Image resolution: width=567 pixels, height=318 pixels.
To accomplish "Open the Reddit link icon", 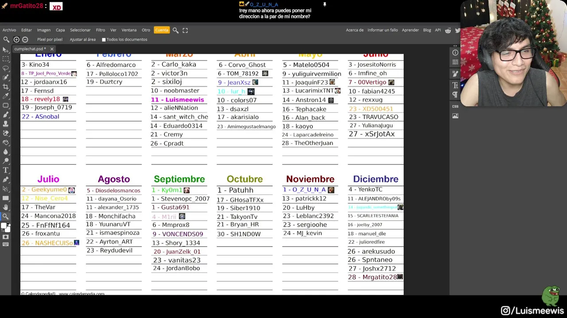I will 448,30.
